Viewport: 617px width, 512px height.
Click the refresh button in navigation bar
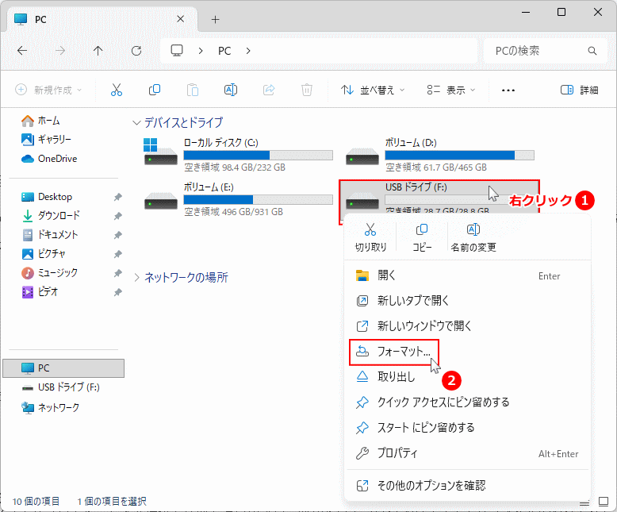(x=136, y=50)
